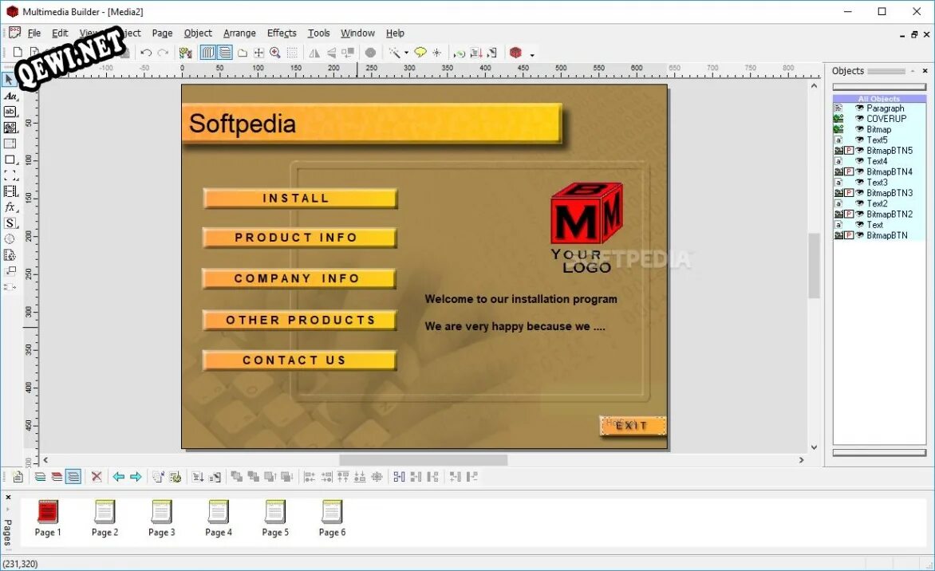935x571 pixels.
Task: Click the INSTALL button on canvas
Action: tap(300, 199)
